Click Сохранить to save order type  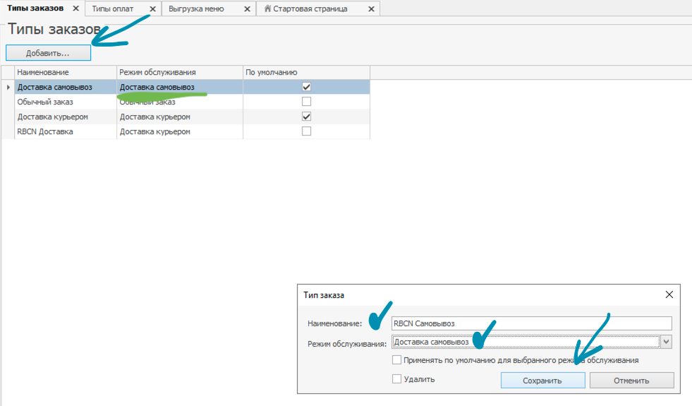coord(542,381)
